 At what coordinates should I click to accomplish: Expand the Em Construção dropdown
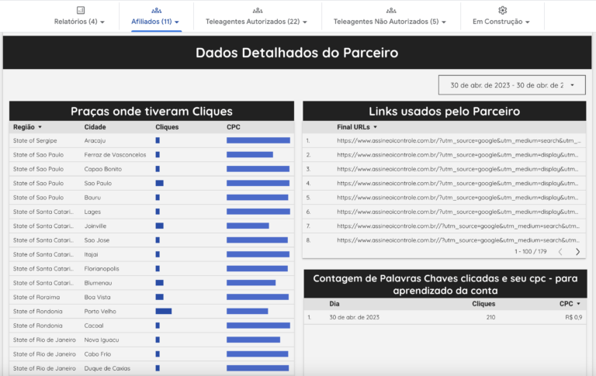(x=502, y=22)
